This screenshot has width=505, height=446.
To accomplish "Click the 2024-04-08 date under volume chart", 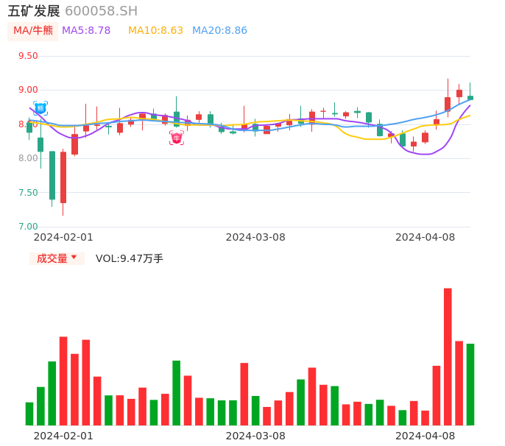I will pyautogui.click(x=425, y=436).
